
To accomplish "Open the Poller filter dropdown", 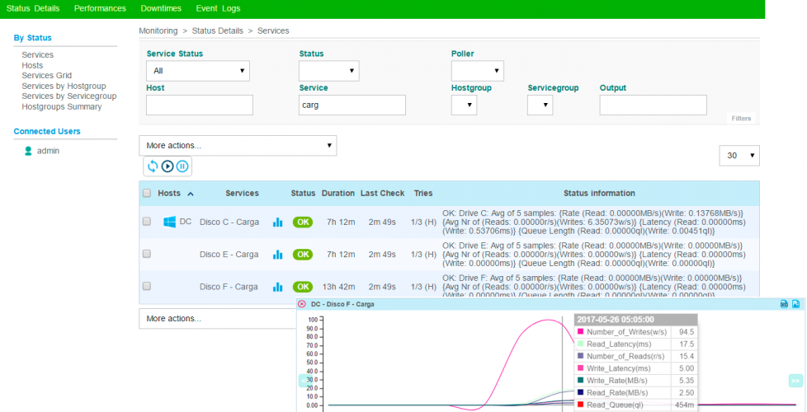I will [x=478, y=71].
